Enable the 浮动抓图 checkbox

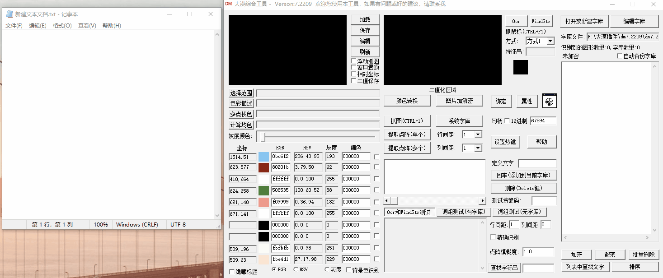coord(353,60)
